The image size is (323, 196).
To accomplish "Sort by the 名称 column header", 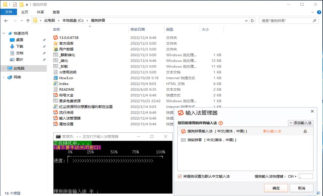I will pyautogui.click(x=90, y=29).
